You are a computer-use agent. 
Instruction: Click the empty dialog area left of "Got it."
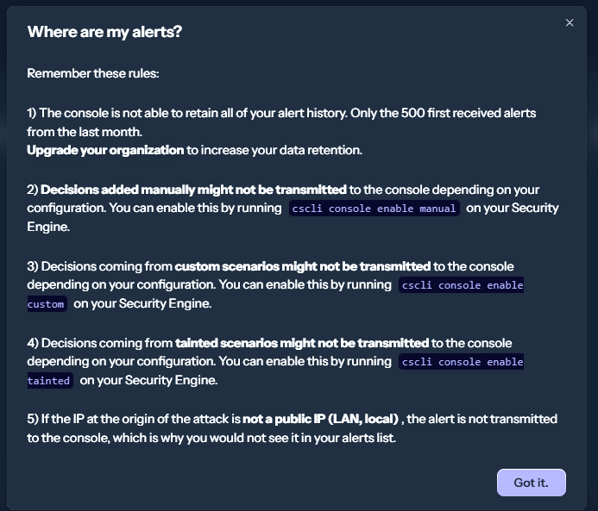[259, 483]
